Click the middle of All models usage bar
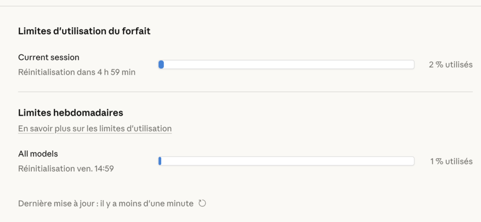 [x=286, y=161]
